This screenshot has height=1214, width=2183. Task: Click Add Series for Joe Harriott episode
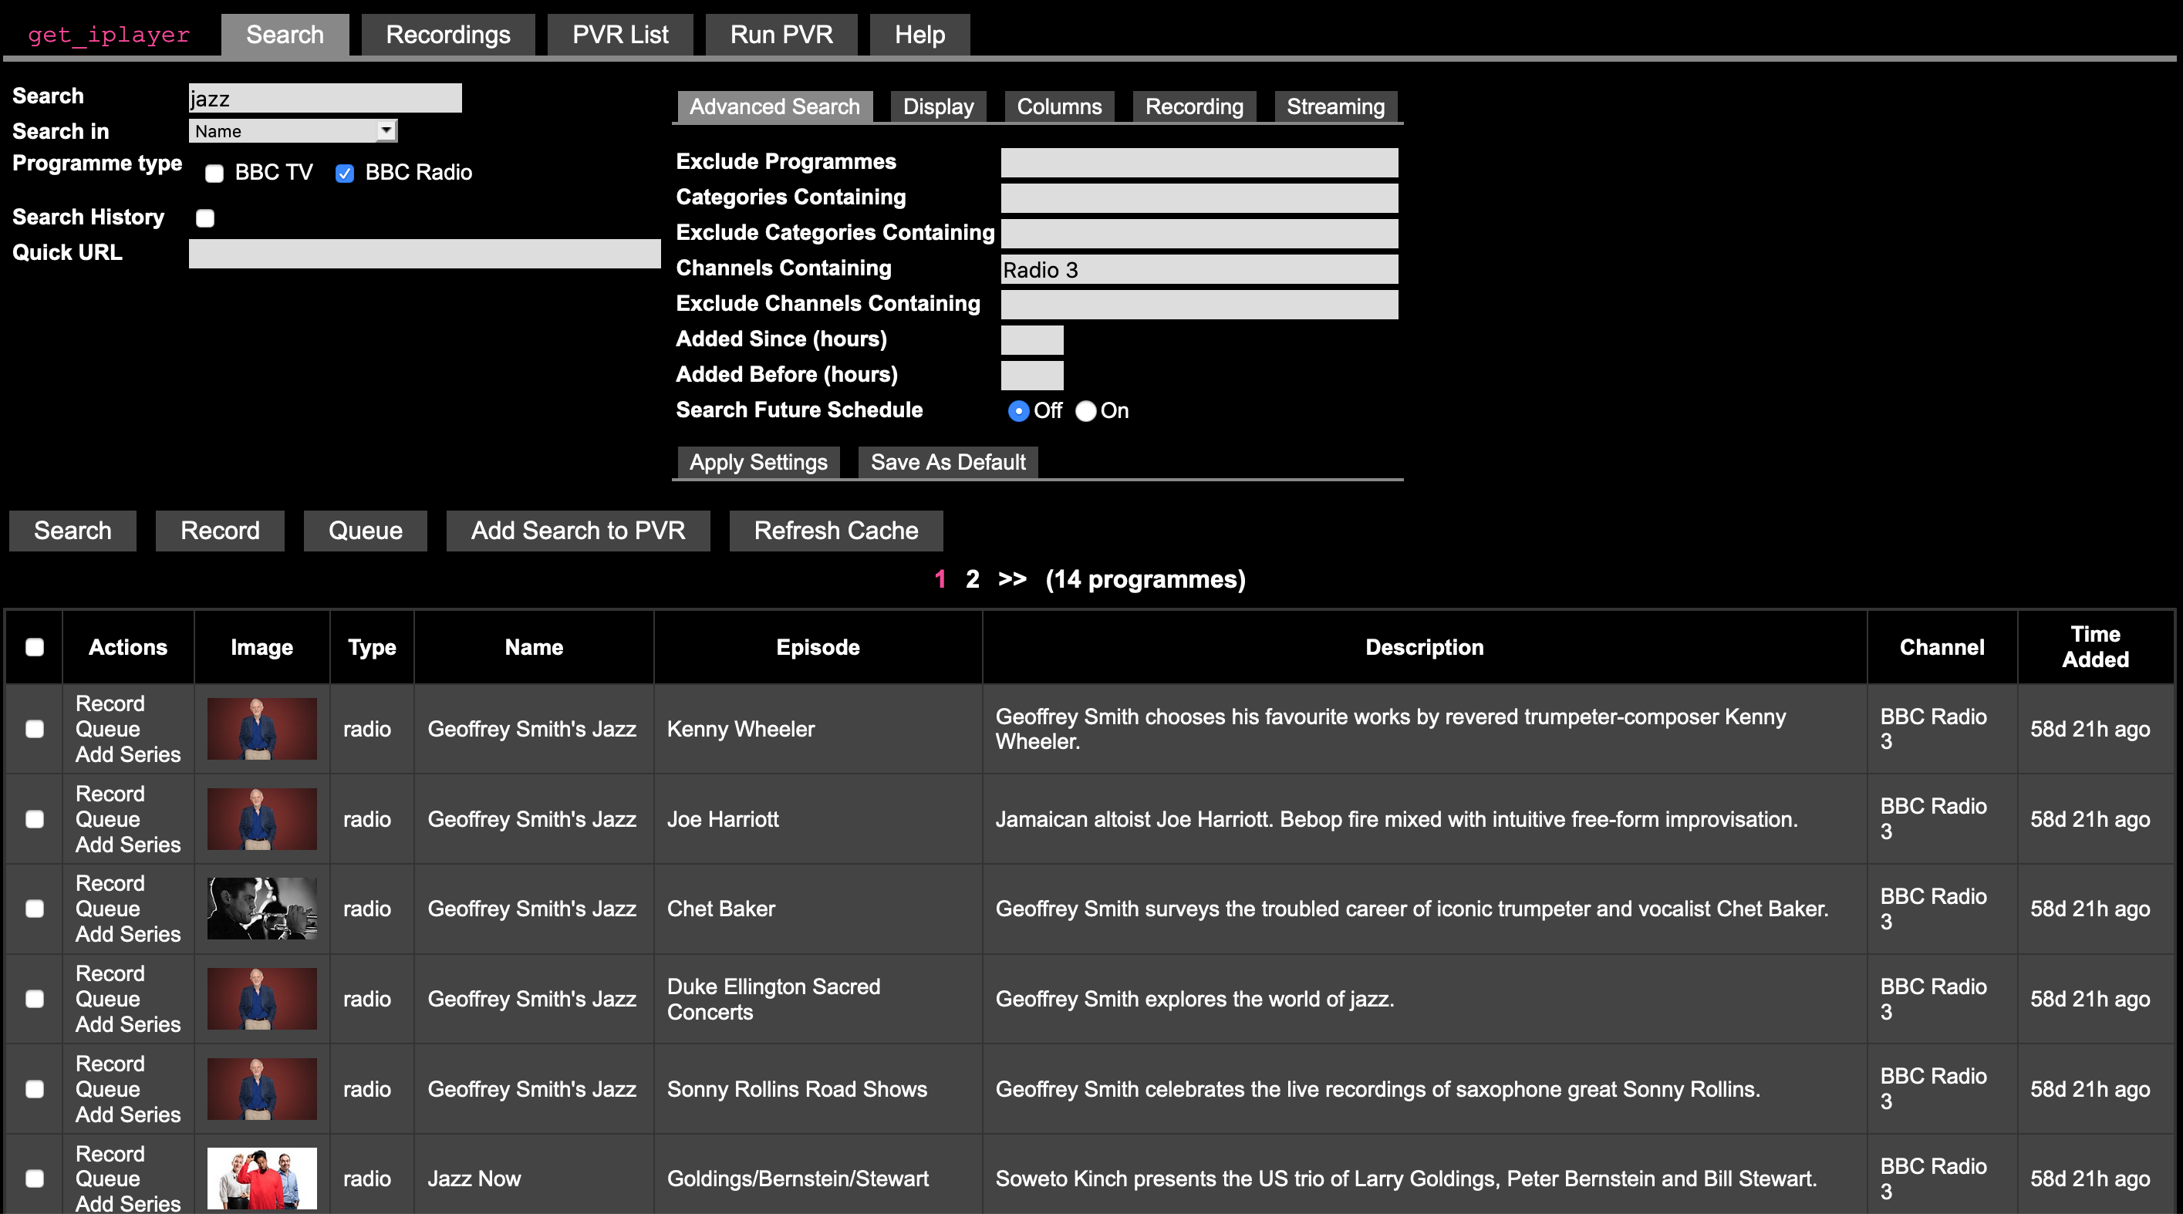coord(128,845)
